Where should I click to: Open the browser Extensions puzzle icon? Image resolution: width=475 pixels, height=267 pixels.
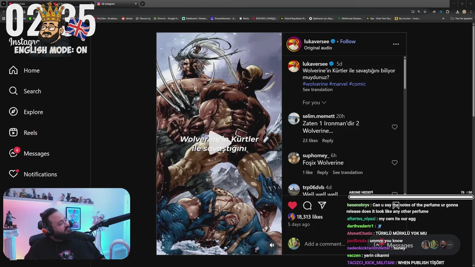[x=447, y=11]
